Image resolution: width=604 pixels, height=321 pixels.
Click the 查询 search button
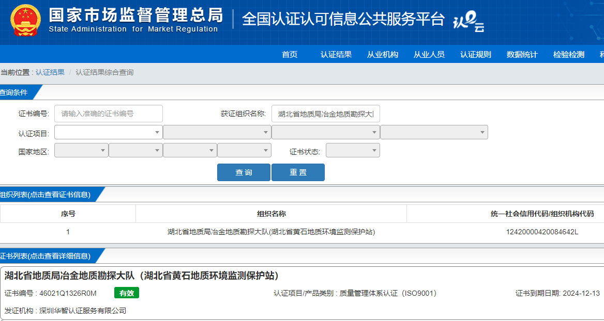244,172
